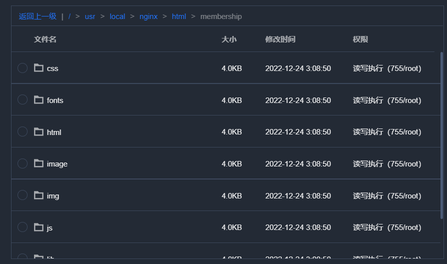Click the css folder icon

click(39, 68)
